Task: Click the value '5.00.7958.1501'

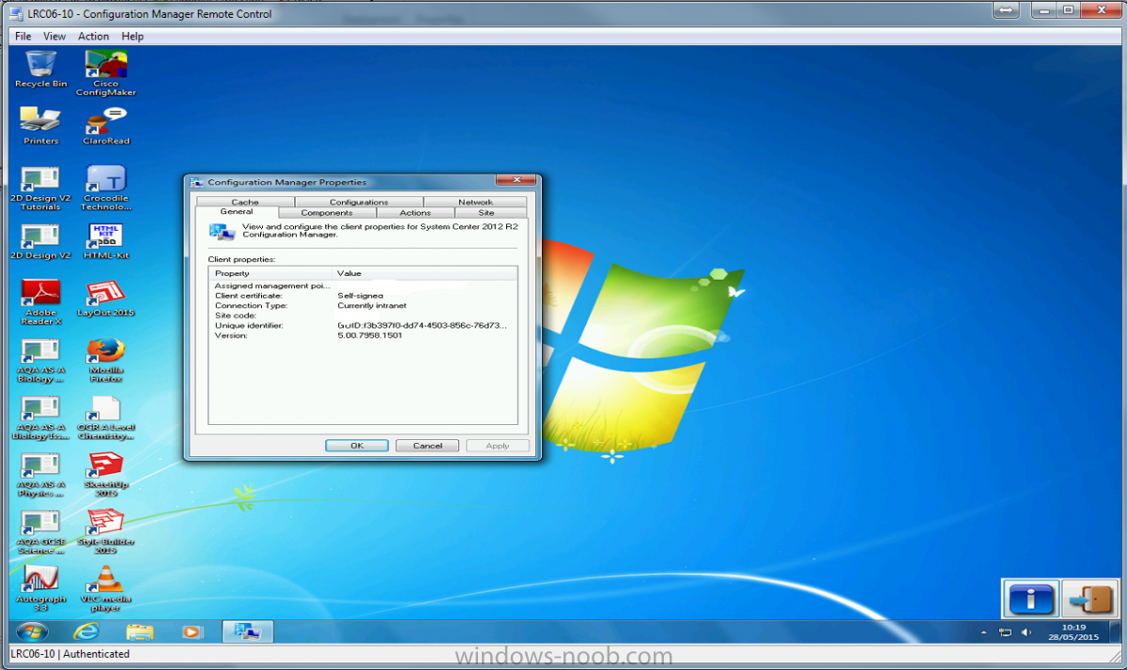Action: [x=370, y=335]
